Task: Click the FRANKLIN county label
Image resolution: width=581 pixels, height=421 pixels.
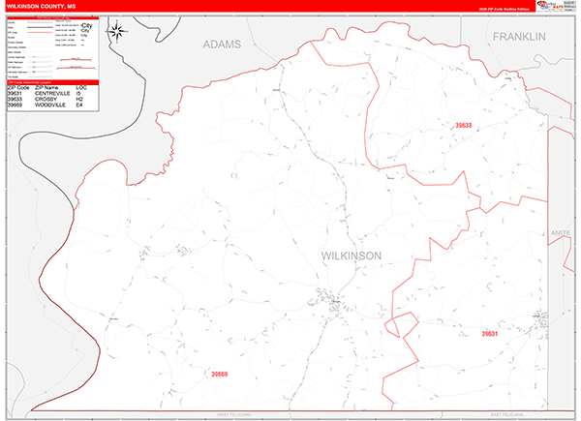Action: tap(519, 37)
